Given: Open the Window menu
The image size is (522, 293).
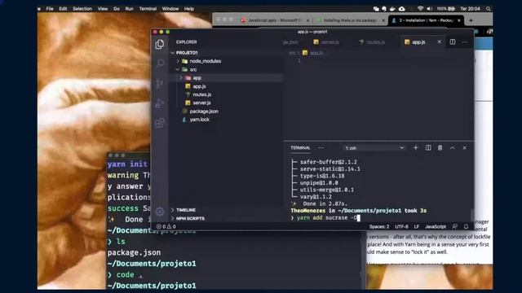Looking at the screenshot, I should tap(170, 9).
